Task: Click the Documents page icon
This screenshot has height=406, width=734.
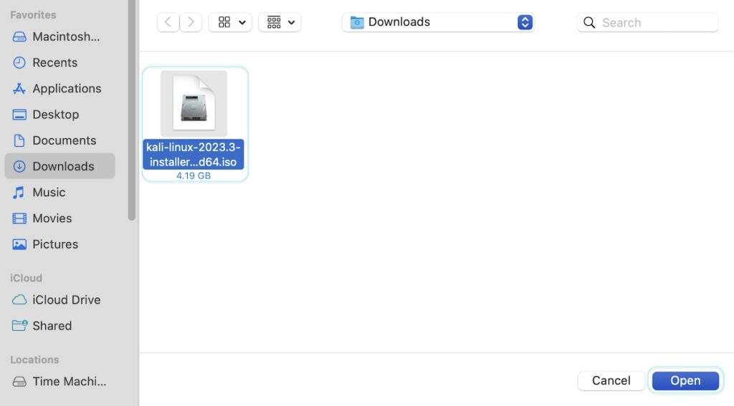Action: tap(19, 140)
